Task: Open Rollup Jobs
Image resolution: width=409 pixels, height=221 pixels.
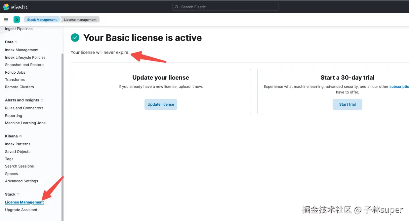Action: click(15, 72)
